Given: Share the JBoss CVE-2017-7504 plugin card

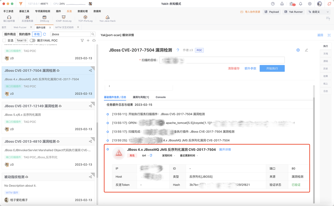Looking at the screenshot, I should pos(90,71).
